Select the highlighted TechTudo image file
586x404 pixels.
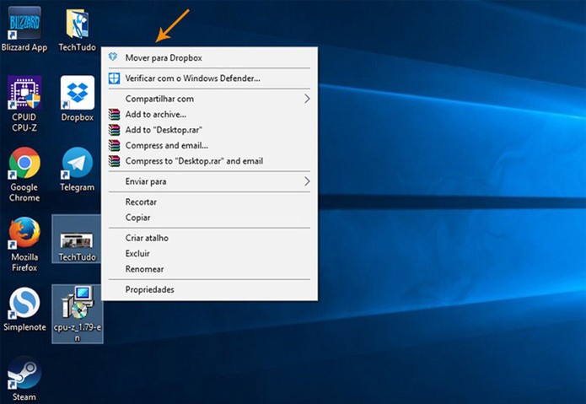coord(77,240)
